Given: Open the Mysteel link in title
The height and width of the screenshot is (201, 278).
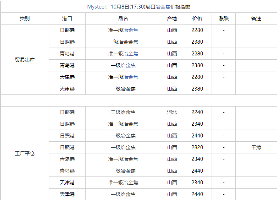Looking at the screenshot, I should pyautogui.click(x=97, y=7).
